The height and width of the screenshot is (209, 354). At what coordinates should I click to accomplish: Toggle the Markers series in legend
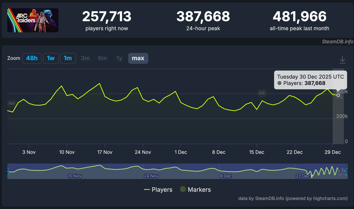tap(195, 190)
